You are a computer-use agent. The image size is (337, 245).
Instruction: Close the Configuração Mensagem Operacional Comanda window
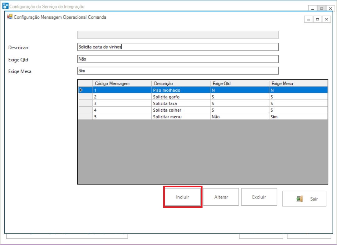(x=326, y=19)
